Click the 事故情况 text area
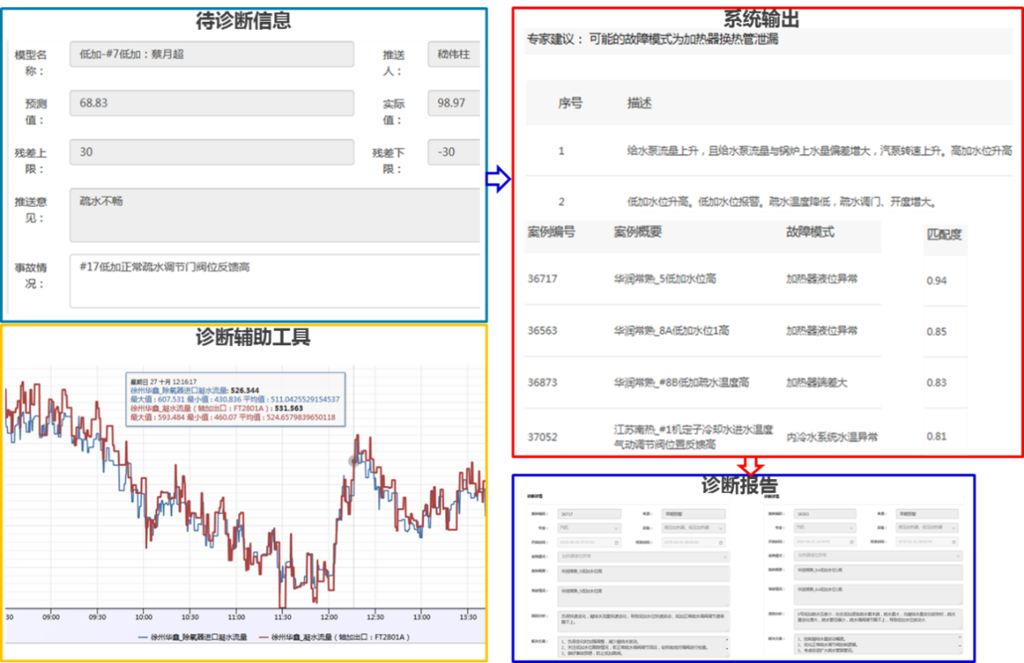Screen dimensions: 1024x663 point(276,280)
